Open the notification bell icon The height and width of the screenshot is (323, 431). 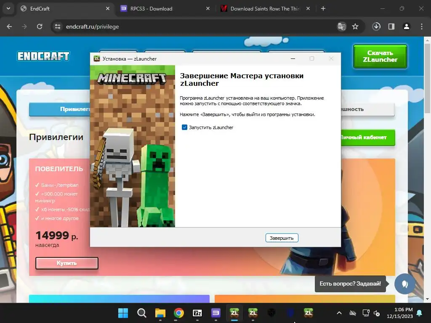pyautogui.click(x=420, y=313)
